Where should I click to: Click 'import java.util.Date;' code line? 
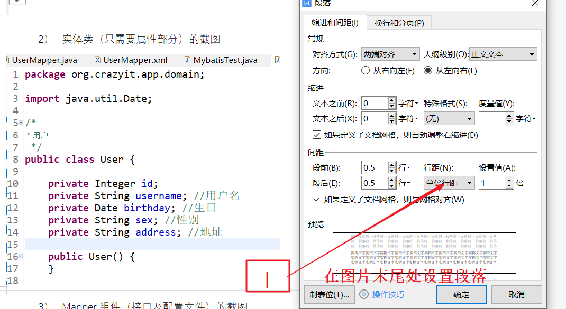pos(88,98)
